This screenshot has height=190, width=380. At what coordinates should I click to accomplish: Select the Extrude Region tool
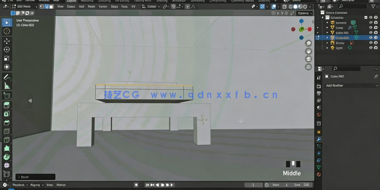coord(7,105)
